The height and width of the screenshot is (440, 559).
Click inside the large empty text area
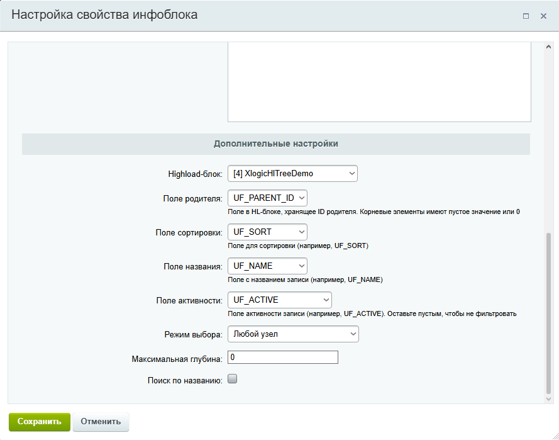(x=379, y=82)
